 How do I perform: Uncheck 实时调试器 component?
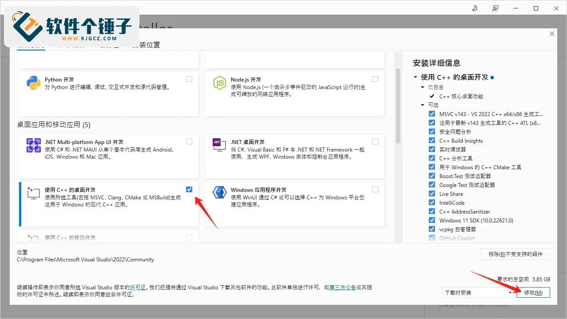[x=432, y=149]
